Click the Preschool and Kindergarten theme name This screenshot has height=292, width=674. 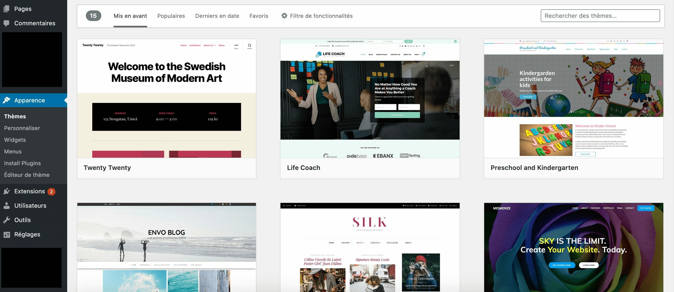pyautogui.click(x=534, y=168)
